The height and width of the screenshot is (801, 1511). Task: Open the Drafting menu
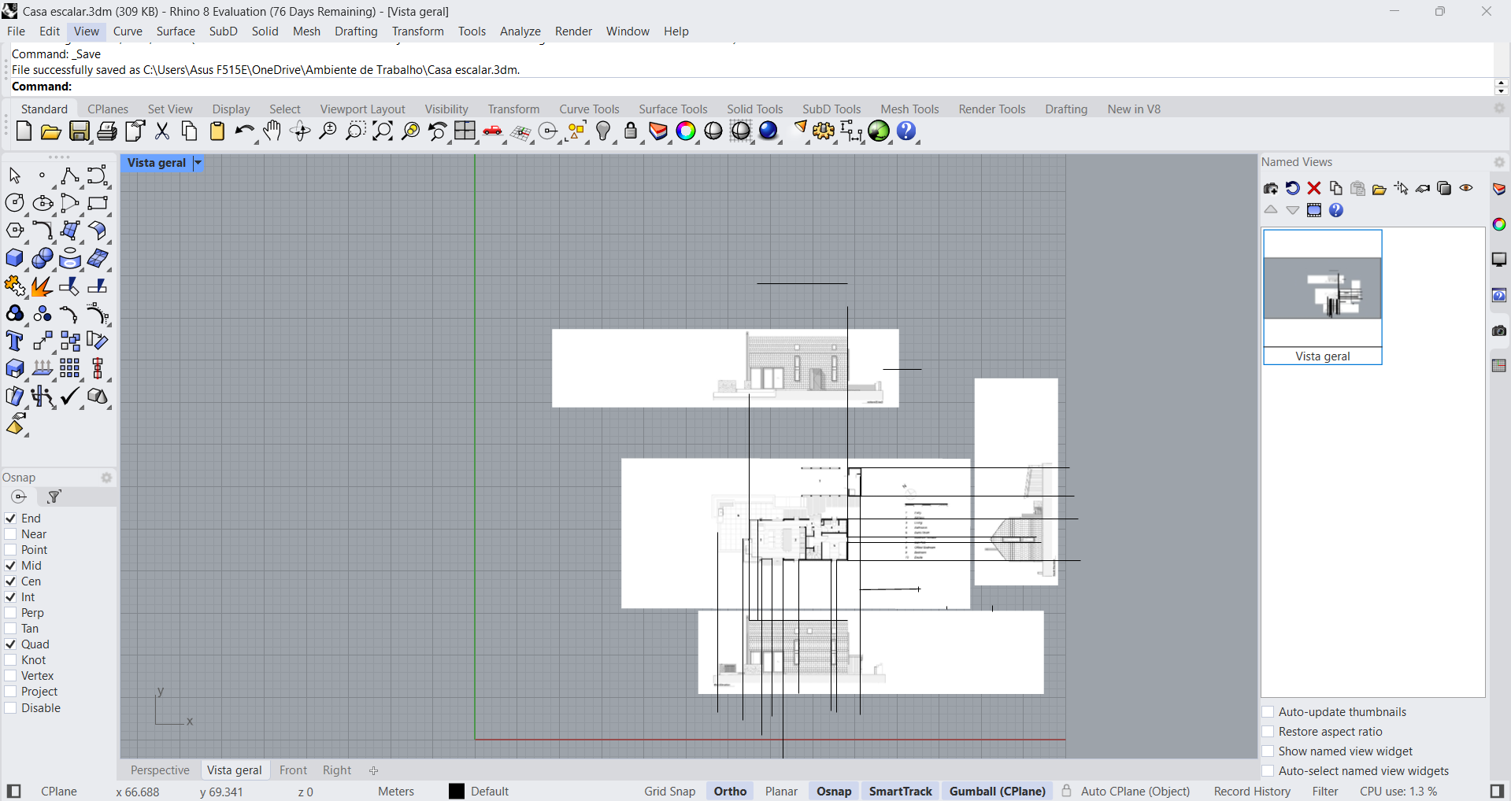[356, 31]
